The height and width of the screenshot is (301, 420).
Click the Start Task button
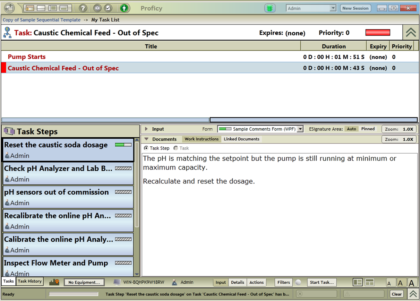[x=322, y=282]
